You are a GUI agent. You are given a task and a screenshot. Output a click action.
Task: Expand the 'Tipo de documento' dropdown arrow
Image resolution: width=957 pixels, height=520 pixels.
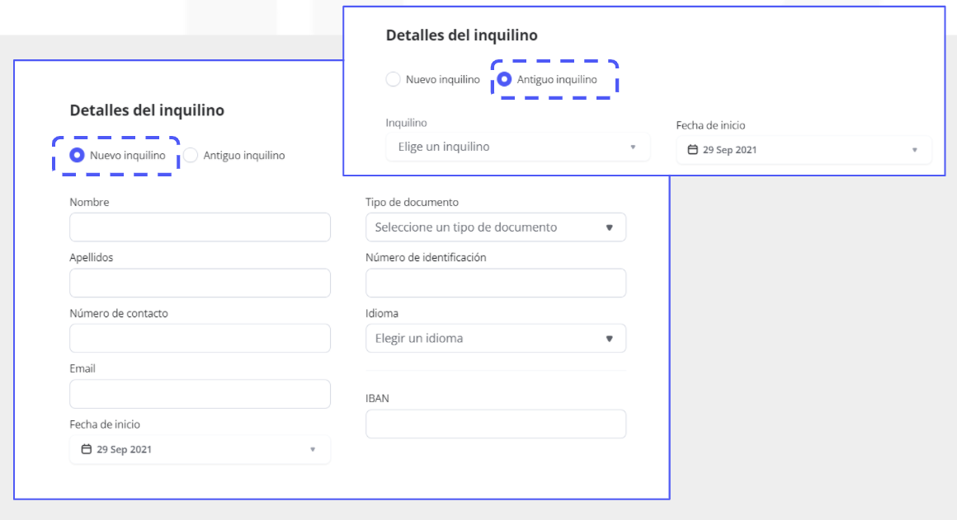[x=610, y=227]
